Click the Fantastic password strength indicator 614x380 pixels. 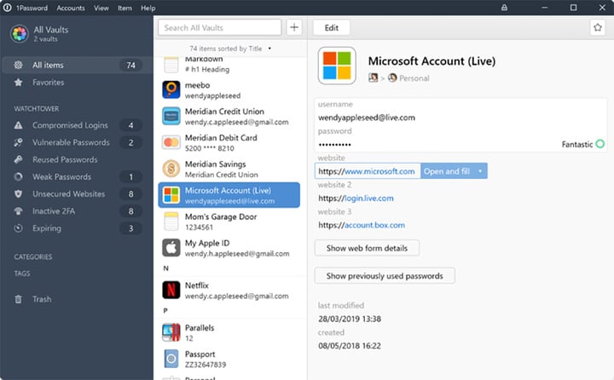583,145
